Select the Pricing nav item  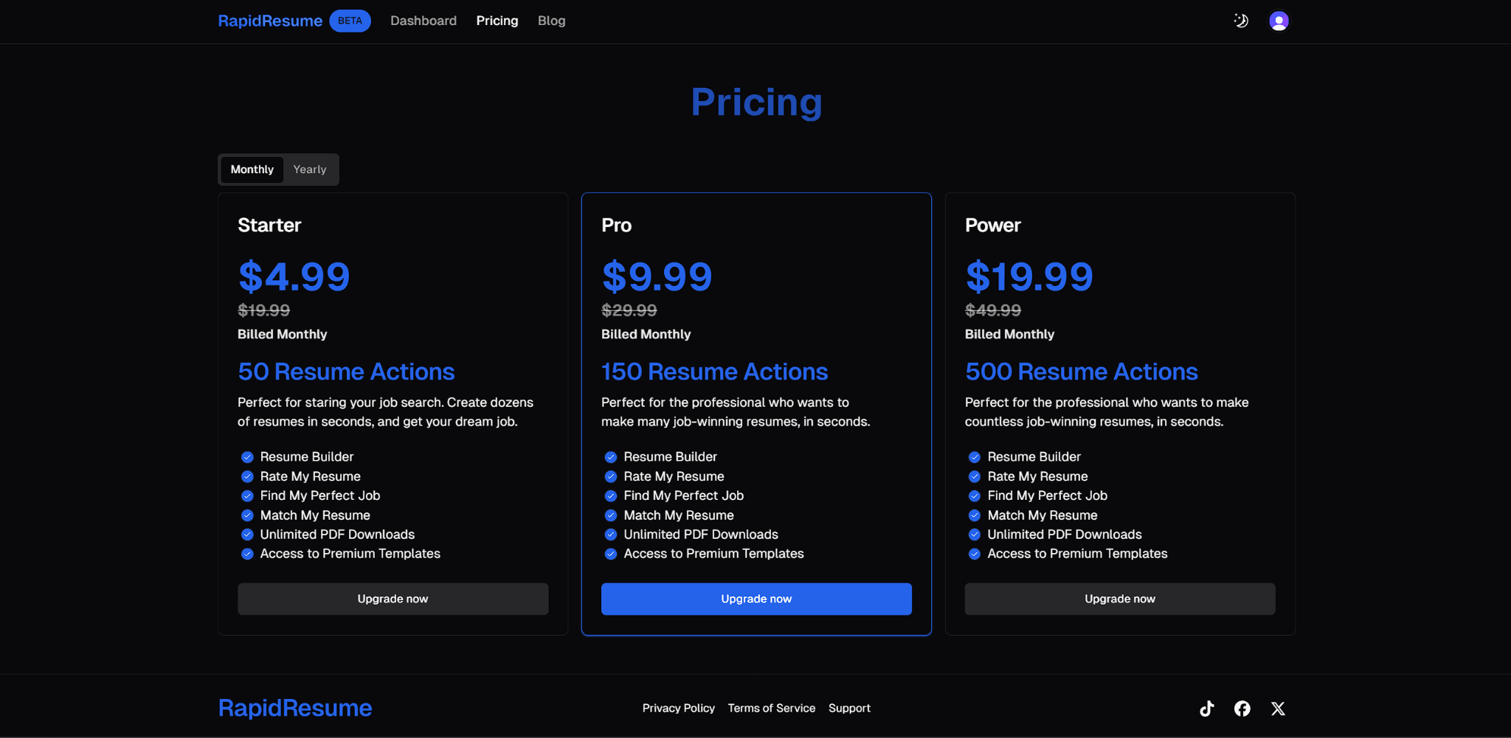(x=497, y=21)
